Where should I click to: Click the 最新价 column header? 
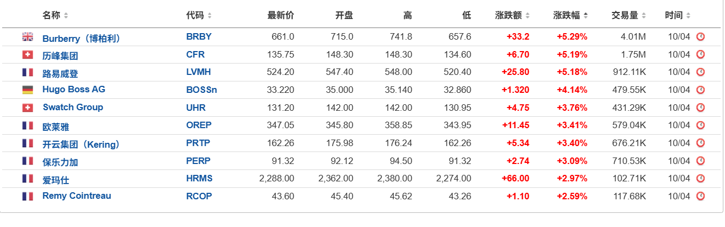281,16
